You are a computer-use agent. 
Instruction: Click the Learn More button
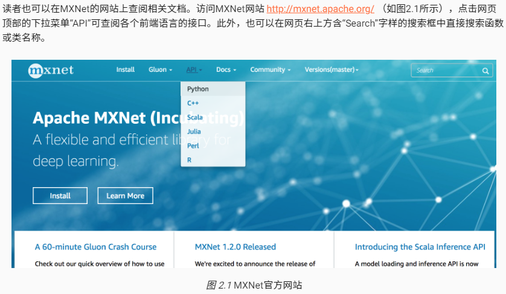[x=125, y=196]
